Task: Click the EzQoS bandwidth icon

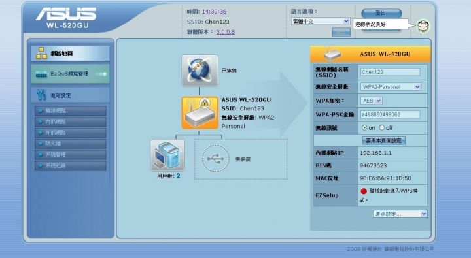Action: pos(41,74)
